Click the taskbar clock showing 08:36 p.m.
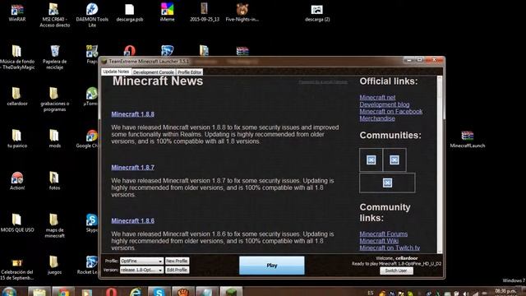 (506, 291)
